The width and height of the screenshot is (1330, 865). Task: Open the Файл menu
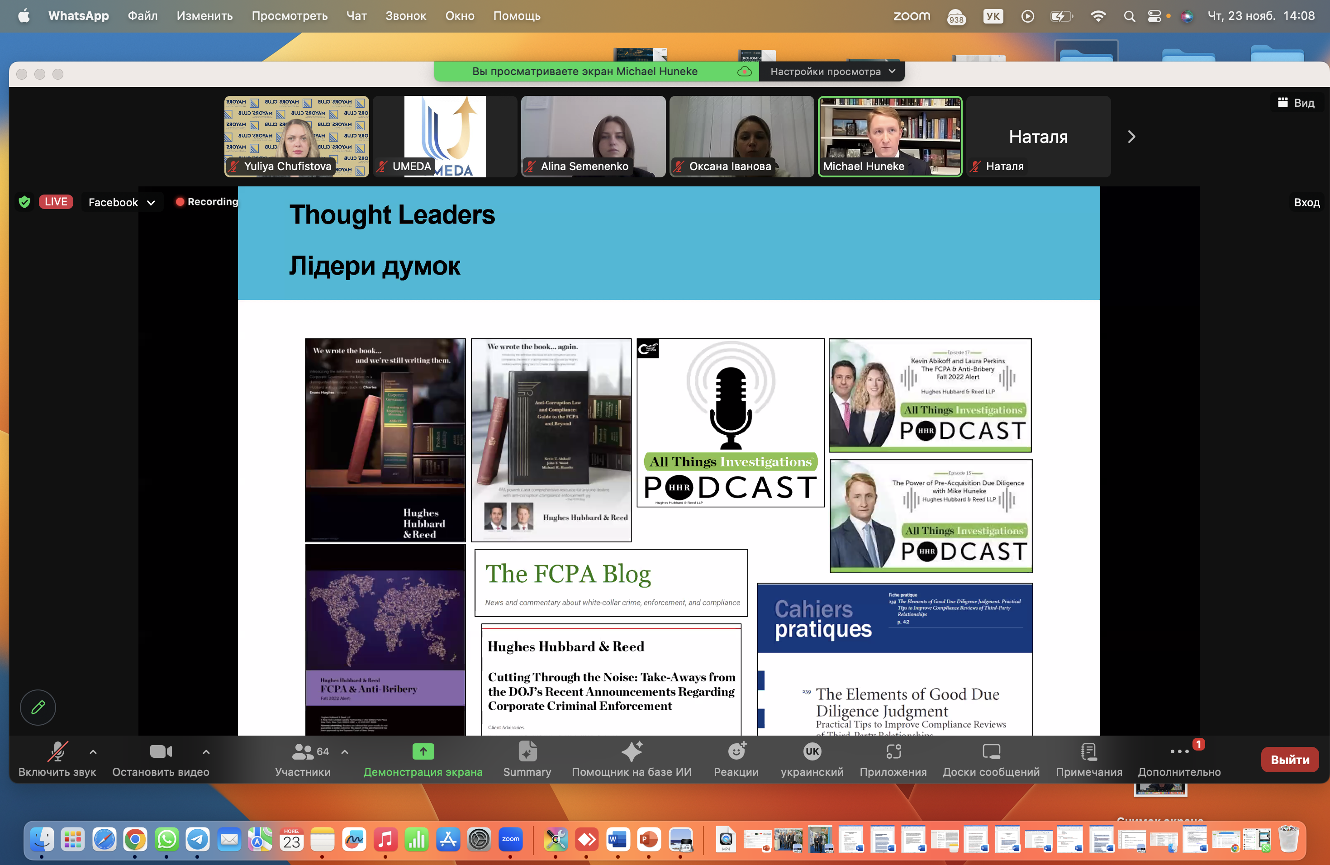click(142, 16)
